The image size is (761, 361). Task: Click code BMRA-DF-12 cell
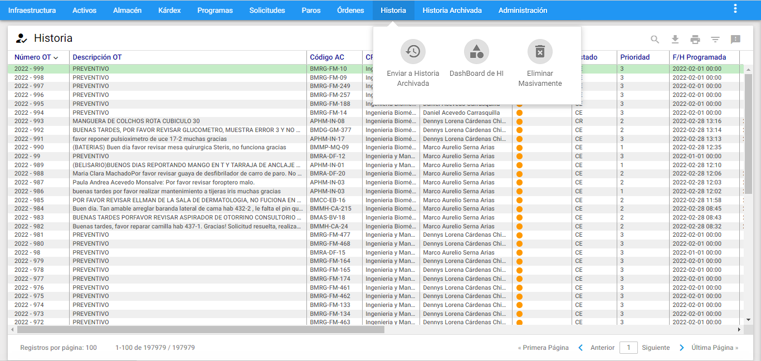coord(328,157)
